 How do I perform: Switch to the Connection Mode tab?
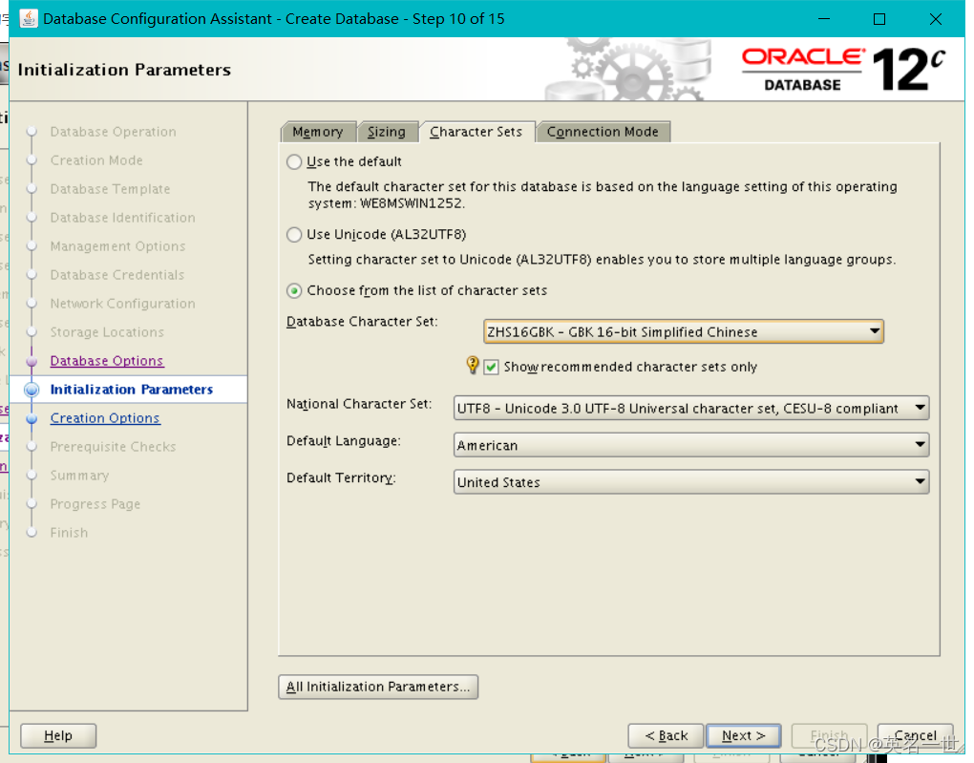click(603, 132)
